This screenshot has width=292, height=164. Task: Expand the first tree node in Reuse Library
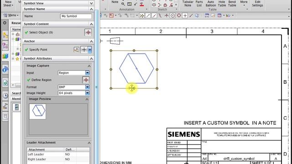(13, 34)
